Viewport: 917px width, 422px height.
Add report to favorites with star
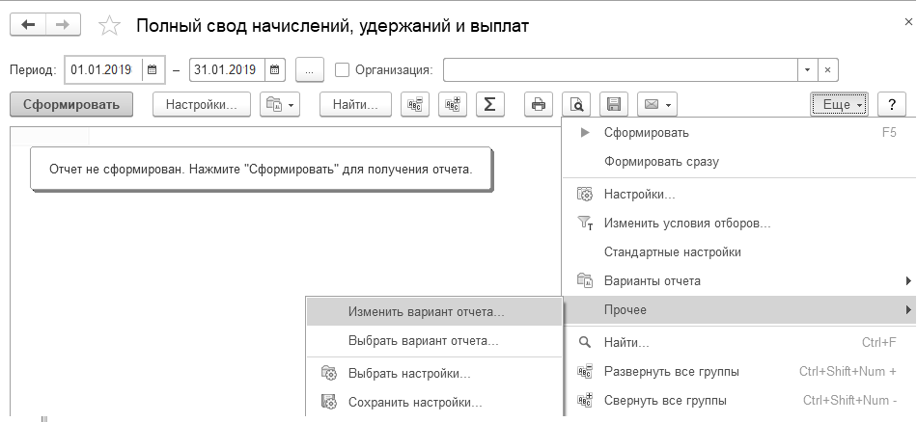pos(110,27)
